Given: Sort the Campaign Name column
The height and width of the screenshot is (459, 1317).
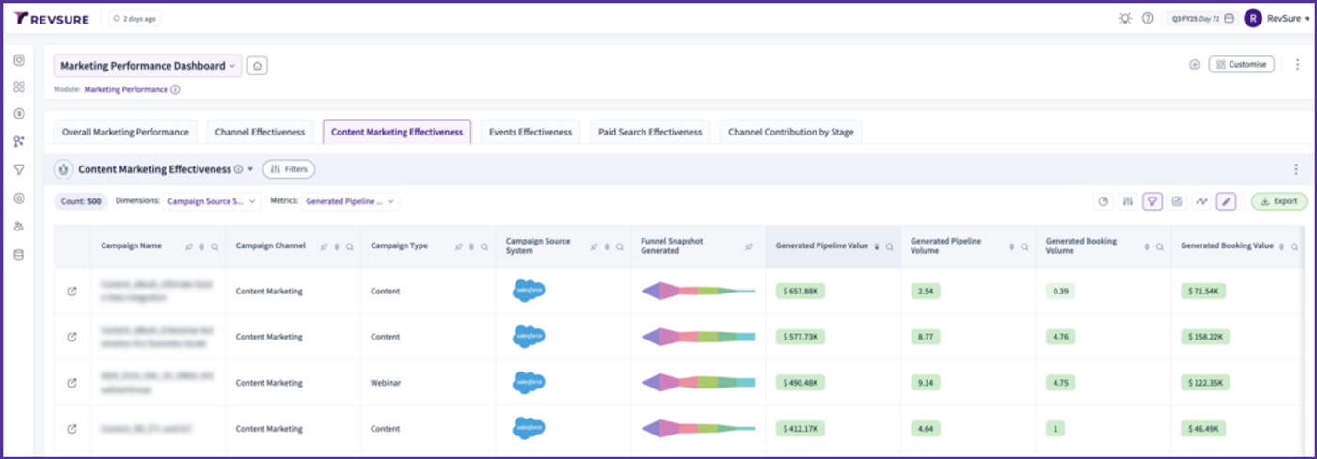Looking at the screenshot, I should click(201, 246).
